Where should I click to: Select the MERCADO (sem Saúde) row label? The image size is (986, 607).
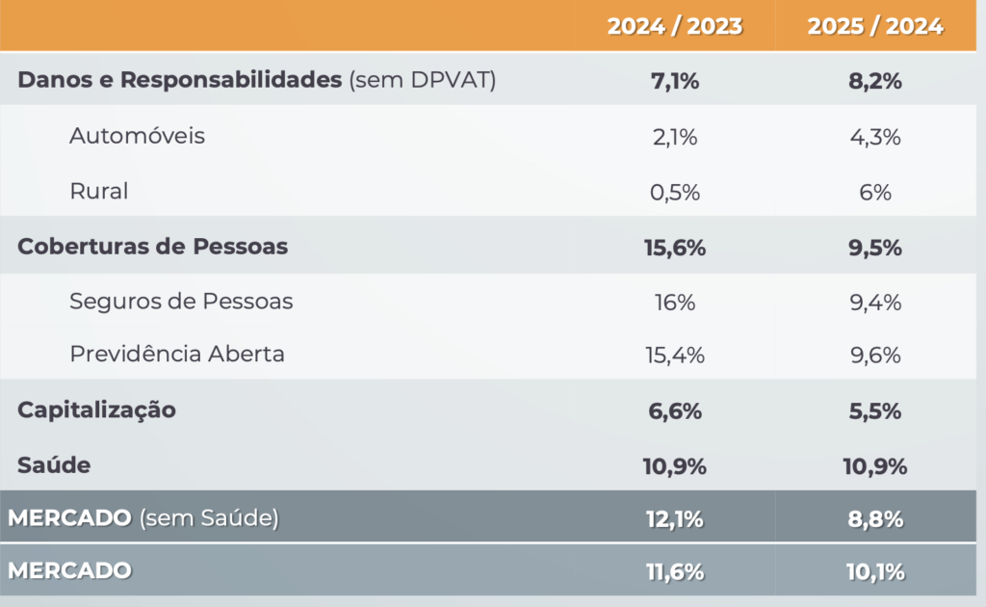click(x=143, y=518)
